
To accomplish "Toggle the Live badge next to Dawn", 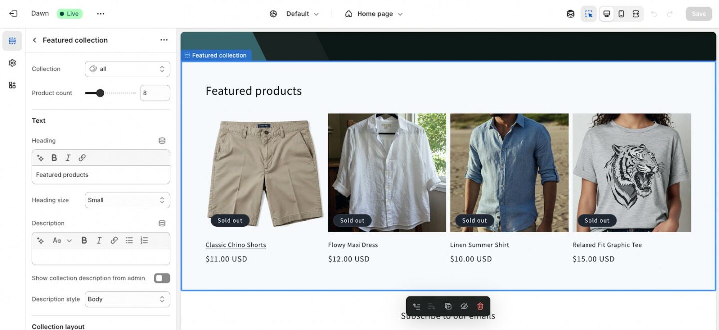I will coord(69,13).
